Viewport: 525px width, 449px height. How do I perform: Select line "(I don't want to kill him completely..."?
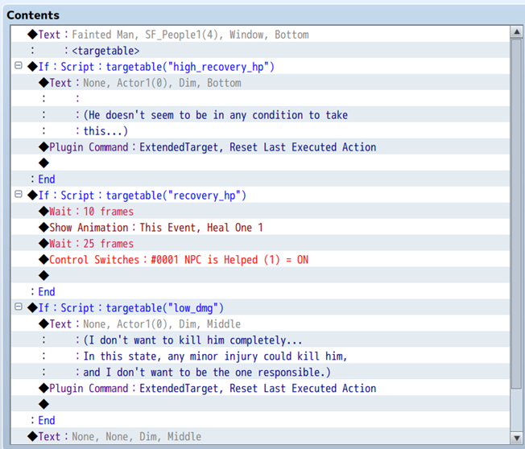261,340
